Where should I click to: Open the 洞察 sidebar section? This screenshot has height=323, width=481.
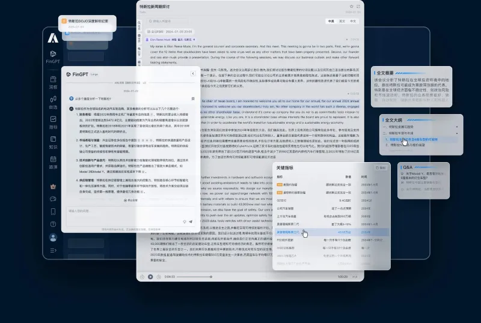point(53,82)
